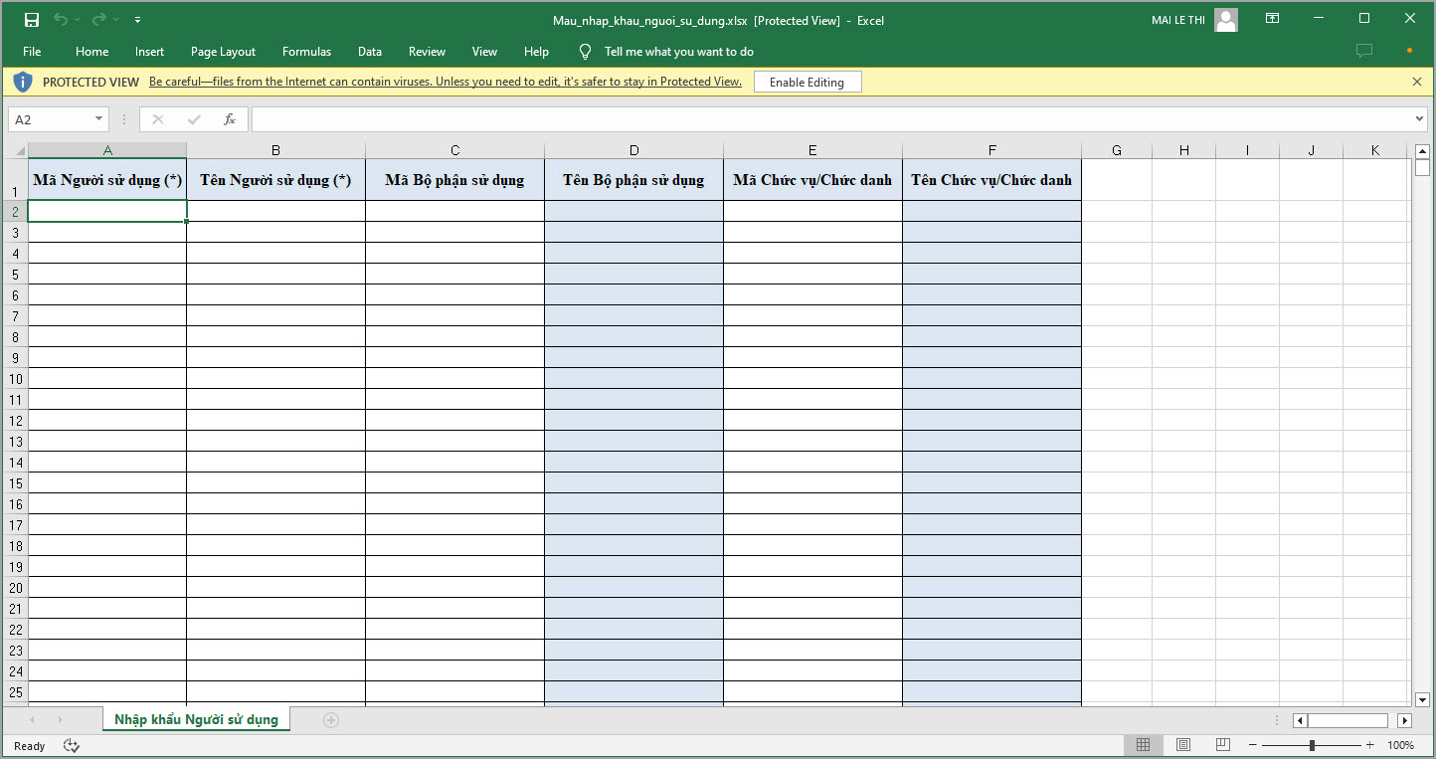This screenshot has height=759, width=1436.
Task: Click the vertical scrollbar up arrow
Action: [1422, 151]
